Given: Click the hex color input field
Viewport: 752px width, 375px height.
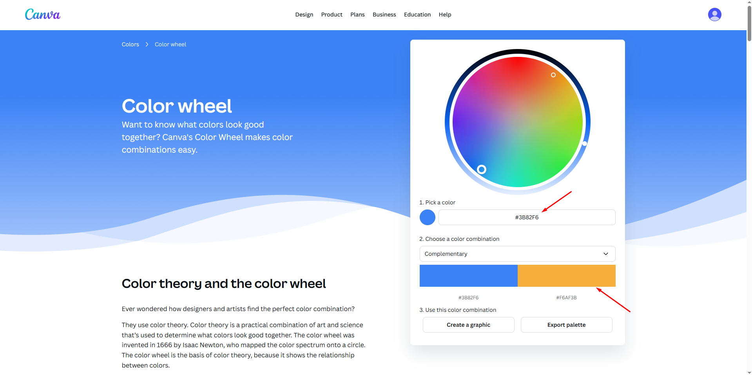Looking at the screenshot, I should pyautogui.click(x=527, y=217).
